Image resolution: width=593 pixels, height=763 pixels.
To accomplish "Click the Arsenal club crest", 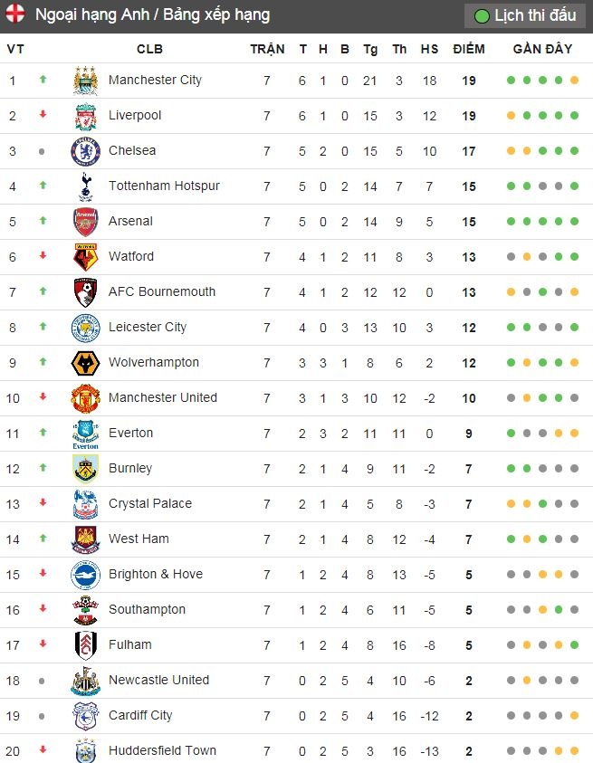I will (85, 222).
